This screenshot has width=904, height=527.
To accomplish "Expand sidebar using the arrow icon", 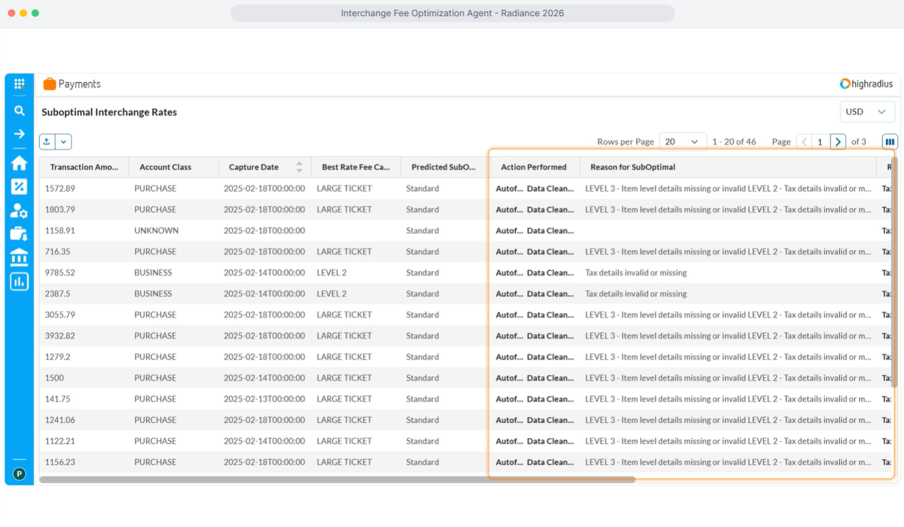I will point(19,134).
